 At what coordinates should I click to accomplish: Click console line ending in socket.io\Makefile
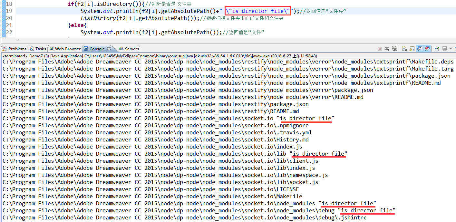tap(152, 196)
